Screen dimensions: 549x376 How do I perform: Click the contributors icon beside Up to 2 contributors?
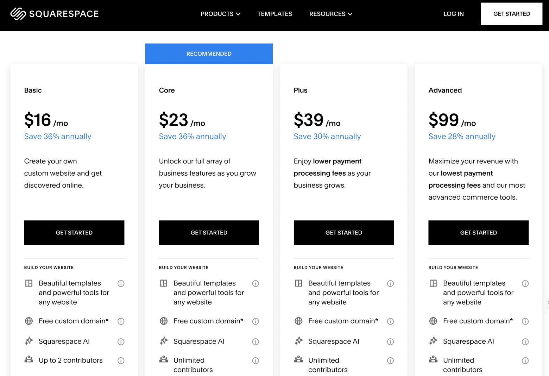[29, 359]
